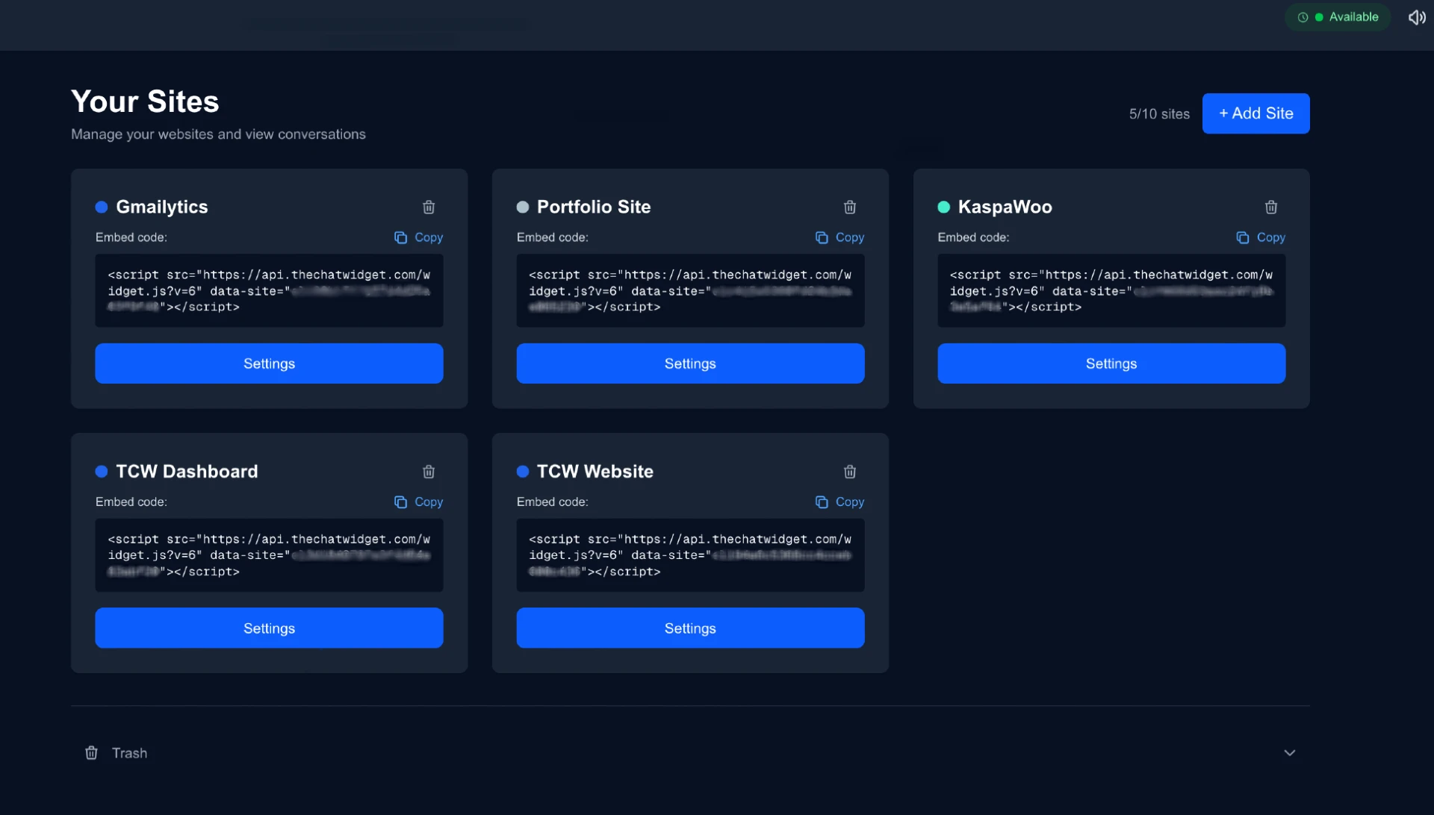The image size is (1434, 815).
Task: Copy the TCW Website embed code
Action: click(839, 502)
